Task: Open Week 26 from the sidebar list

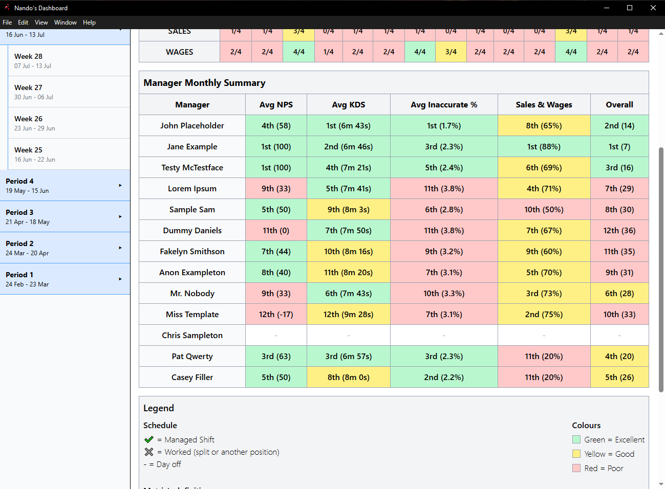Action: (69, 123)
